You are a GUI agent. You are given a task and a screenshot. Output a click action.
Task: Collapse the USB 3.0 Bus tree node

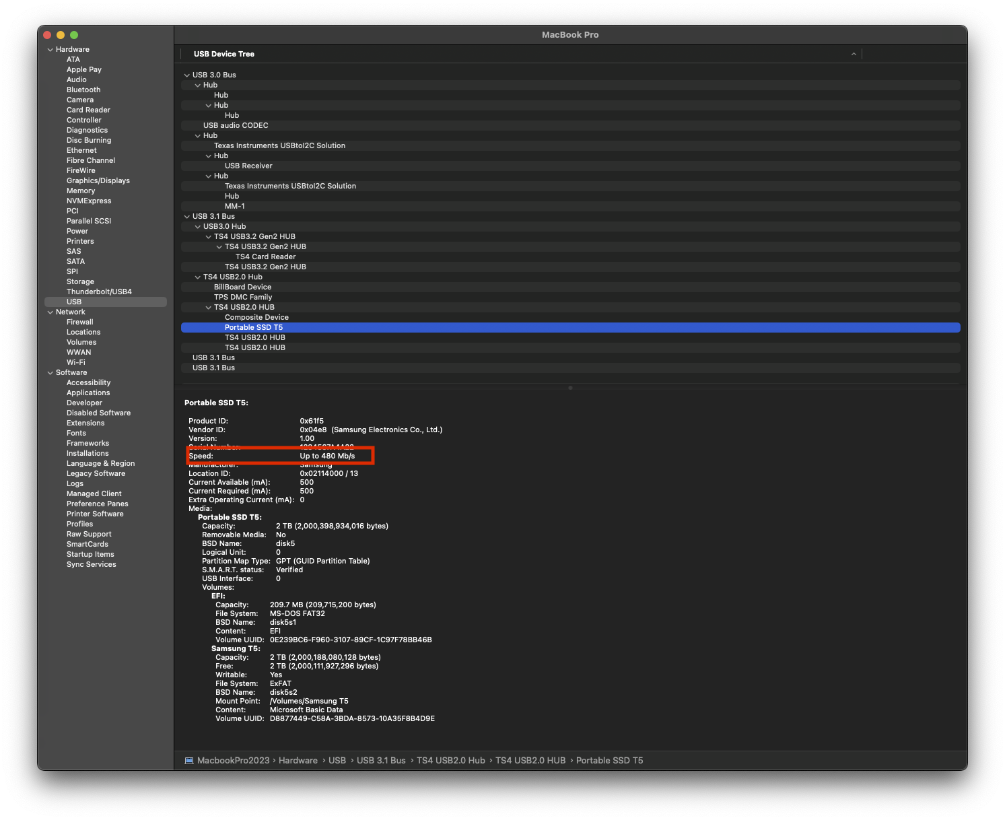(x=186, y=75)
